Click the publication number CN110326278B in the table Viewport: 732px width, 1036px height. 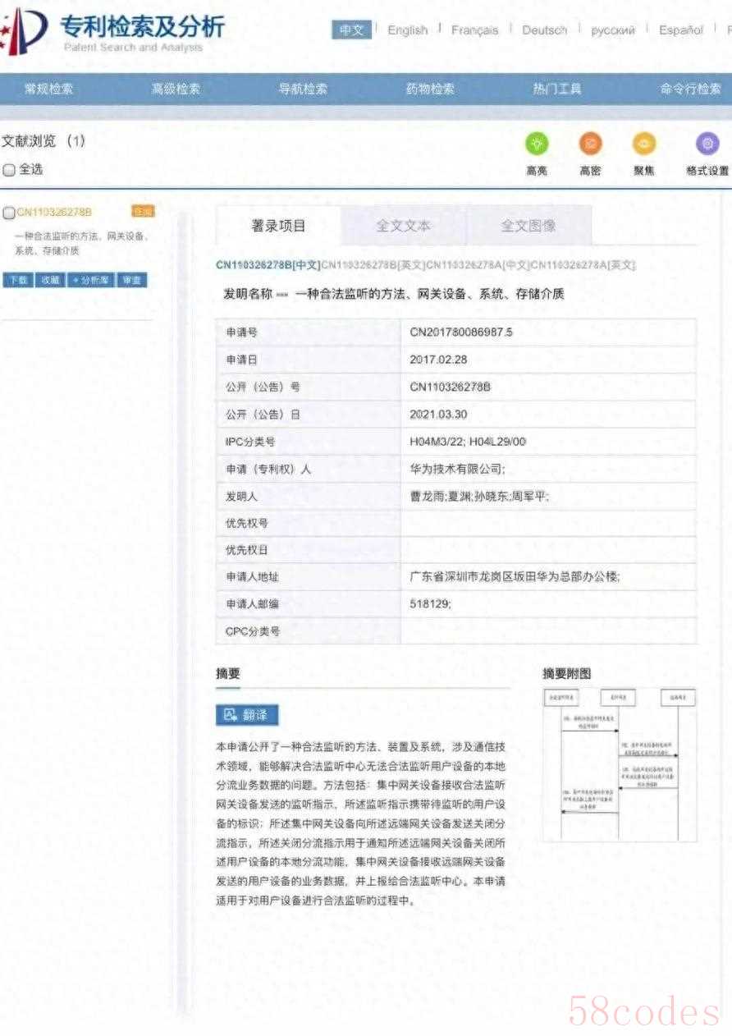[x=450, y=387]
